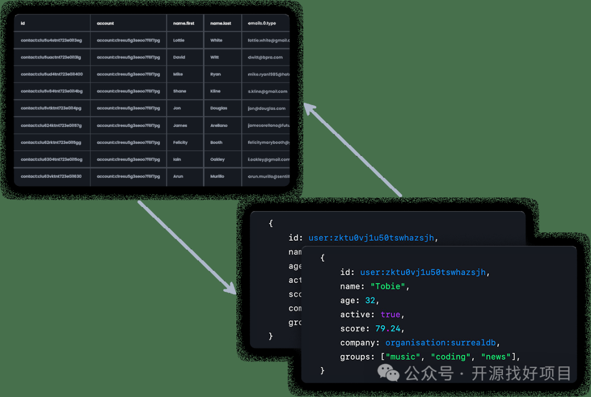
Task: Select id cell 'contact:clu63vktnt723e0l1630'
Action: pyautogui.click(x=51, y=176)
